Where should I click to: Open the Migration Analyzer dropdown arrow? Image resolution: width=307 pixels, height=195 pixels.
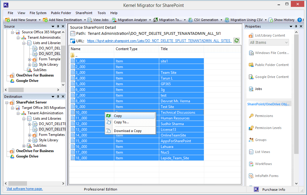pos(150,20)
